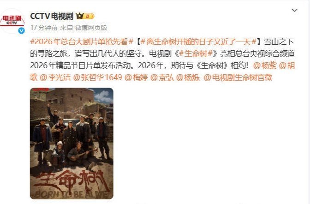Open the CCTV电视剧 profile avatar
This screenshot has width=310, height=204.
(12, 21)
